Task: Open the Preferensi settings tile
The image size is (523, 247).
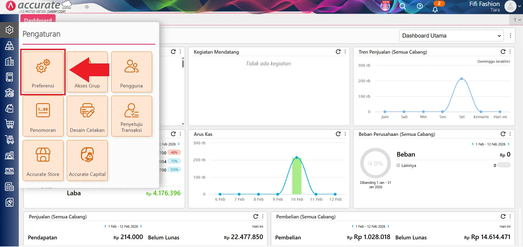Action: tap(43, 72)
